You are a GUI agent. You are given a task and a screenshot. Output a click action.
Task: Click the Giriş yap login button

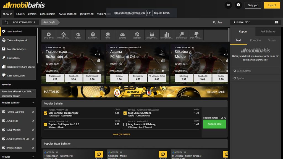click(x=253, y=5)
